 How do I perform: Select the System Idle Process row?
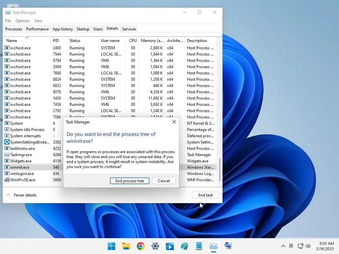33,130
